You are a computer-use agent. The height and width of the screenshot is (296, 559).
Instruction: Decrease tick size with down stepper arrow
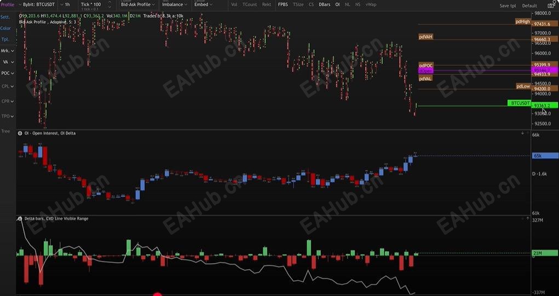[110, 7]
